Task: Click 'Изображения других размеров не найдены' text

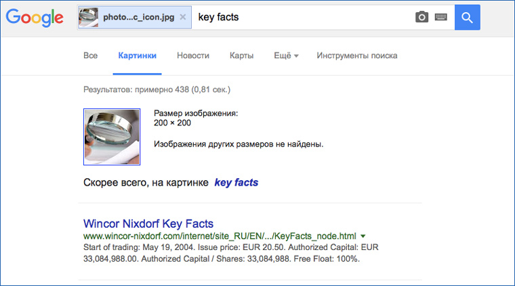Action: click(239, 144)
